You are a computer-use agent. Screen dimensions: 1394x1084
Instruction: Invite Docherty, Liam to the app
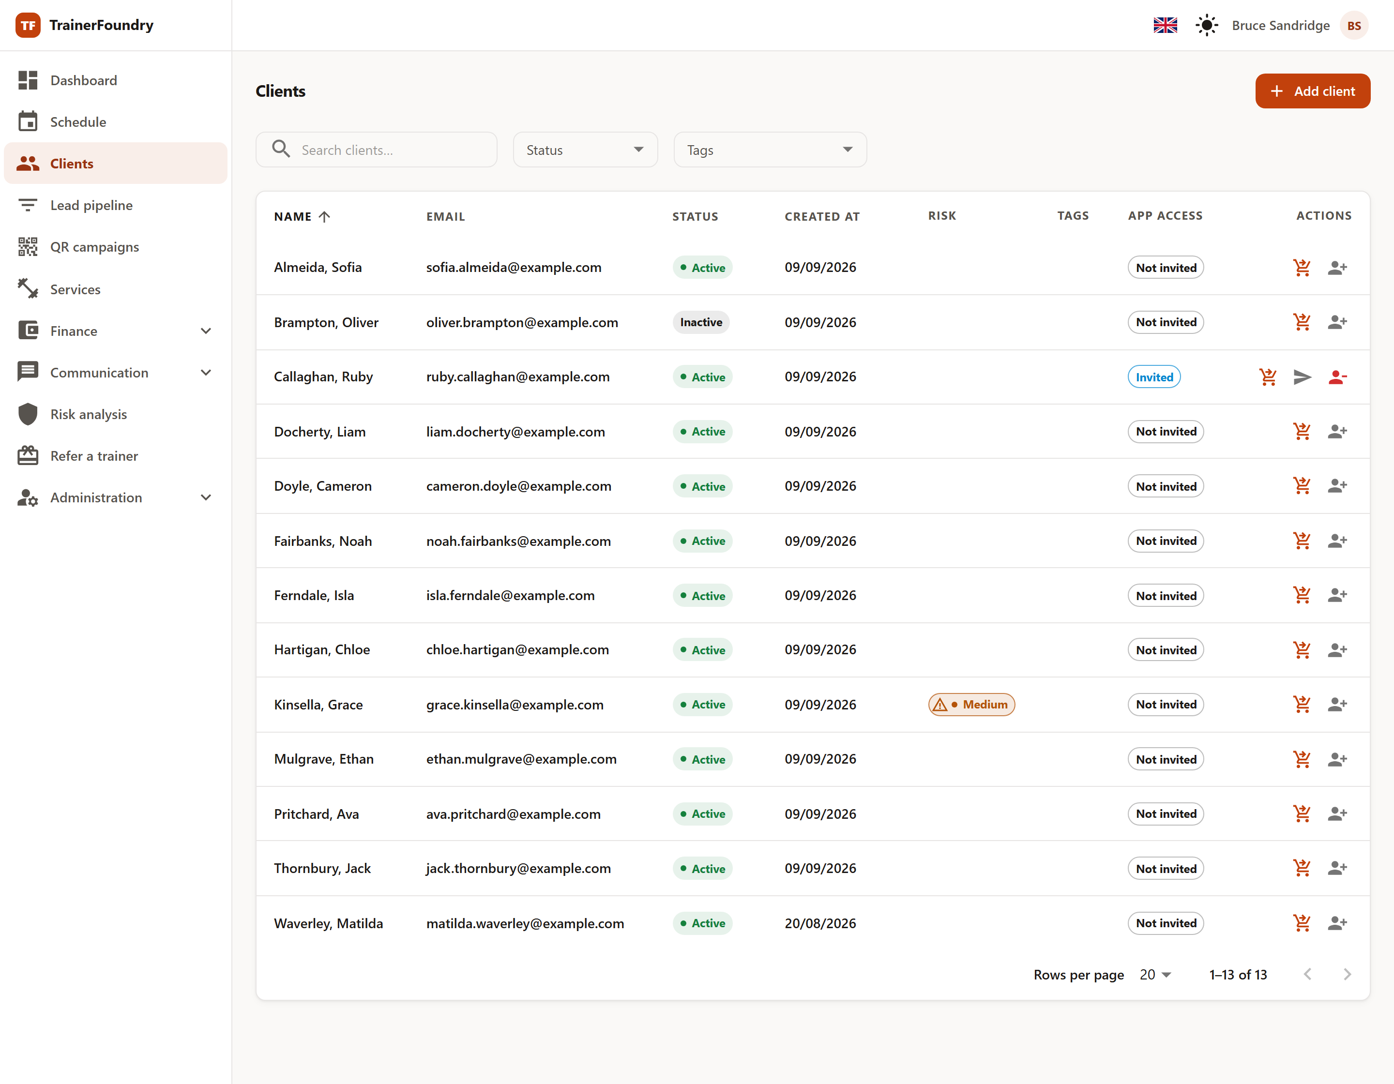1337,431
